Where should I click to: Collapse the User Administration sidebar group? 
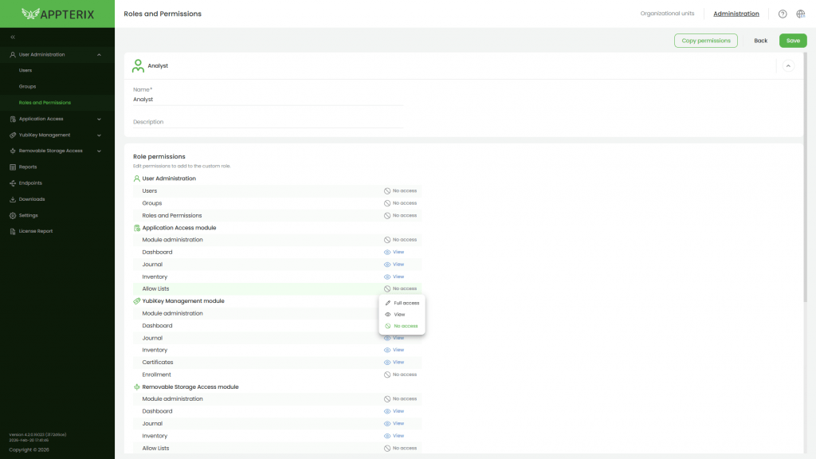(x=100, y=53)
